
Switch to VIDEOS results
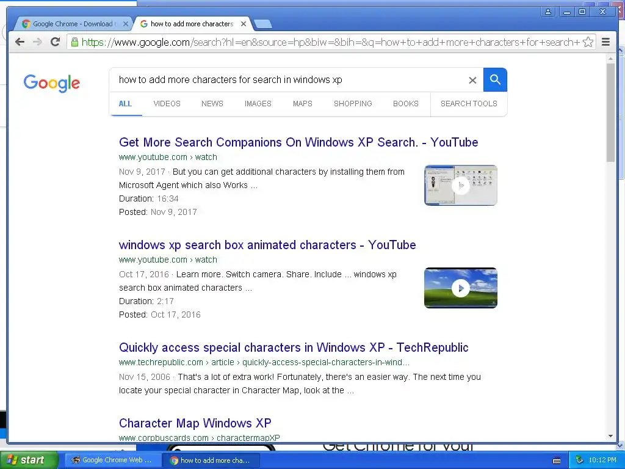tap(167, 104)
